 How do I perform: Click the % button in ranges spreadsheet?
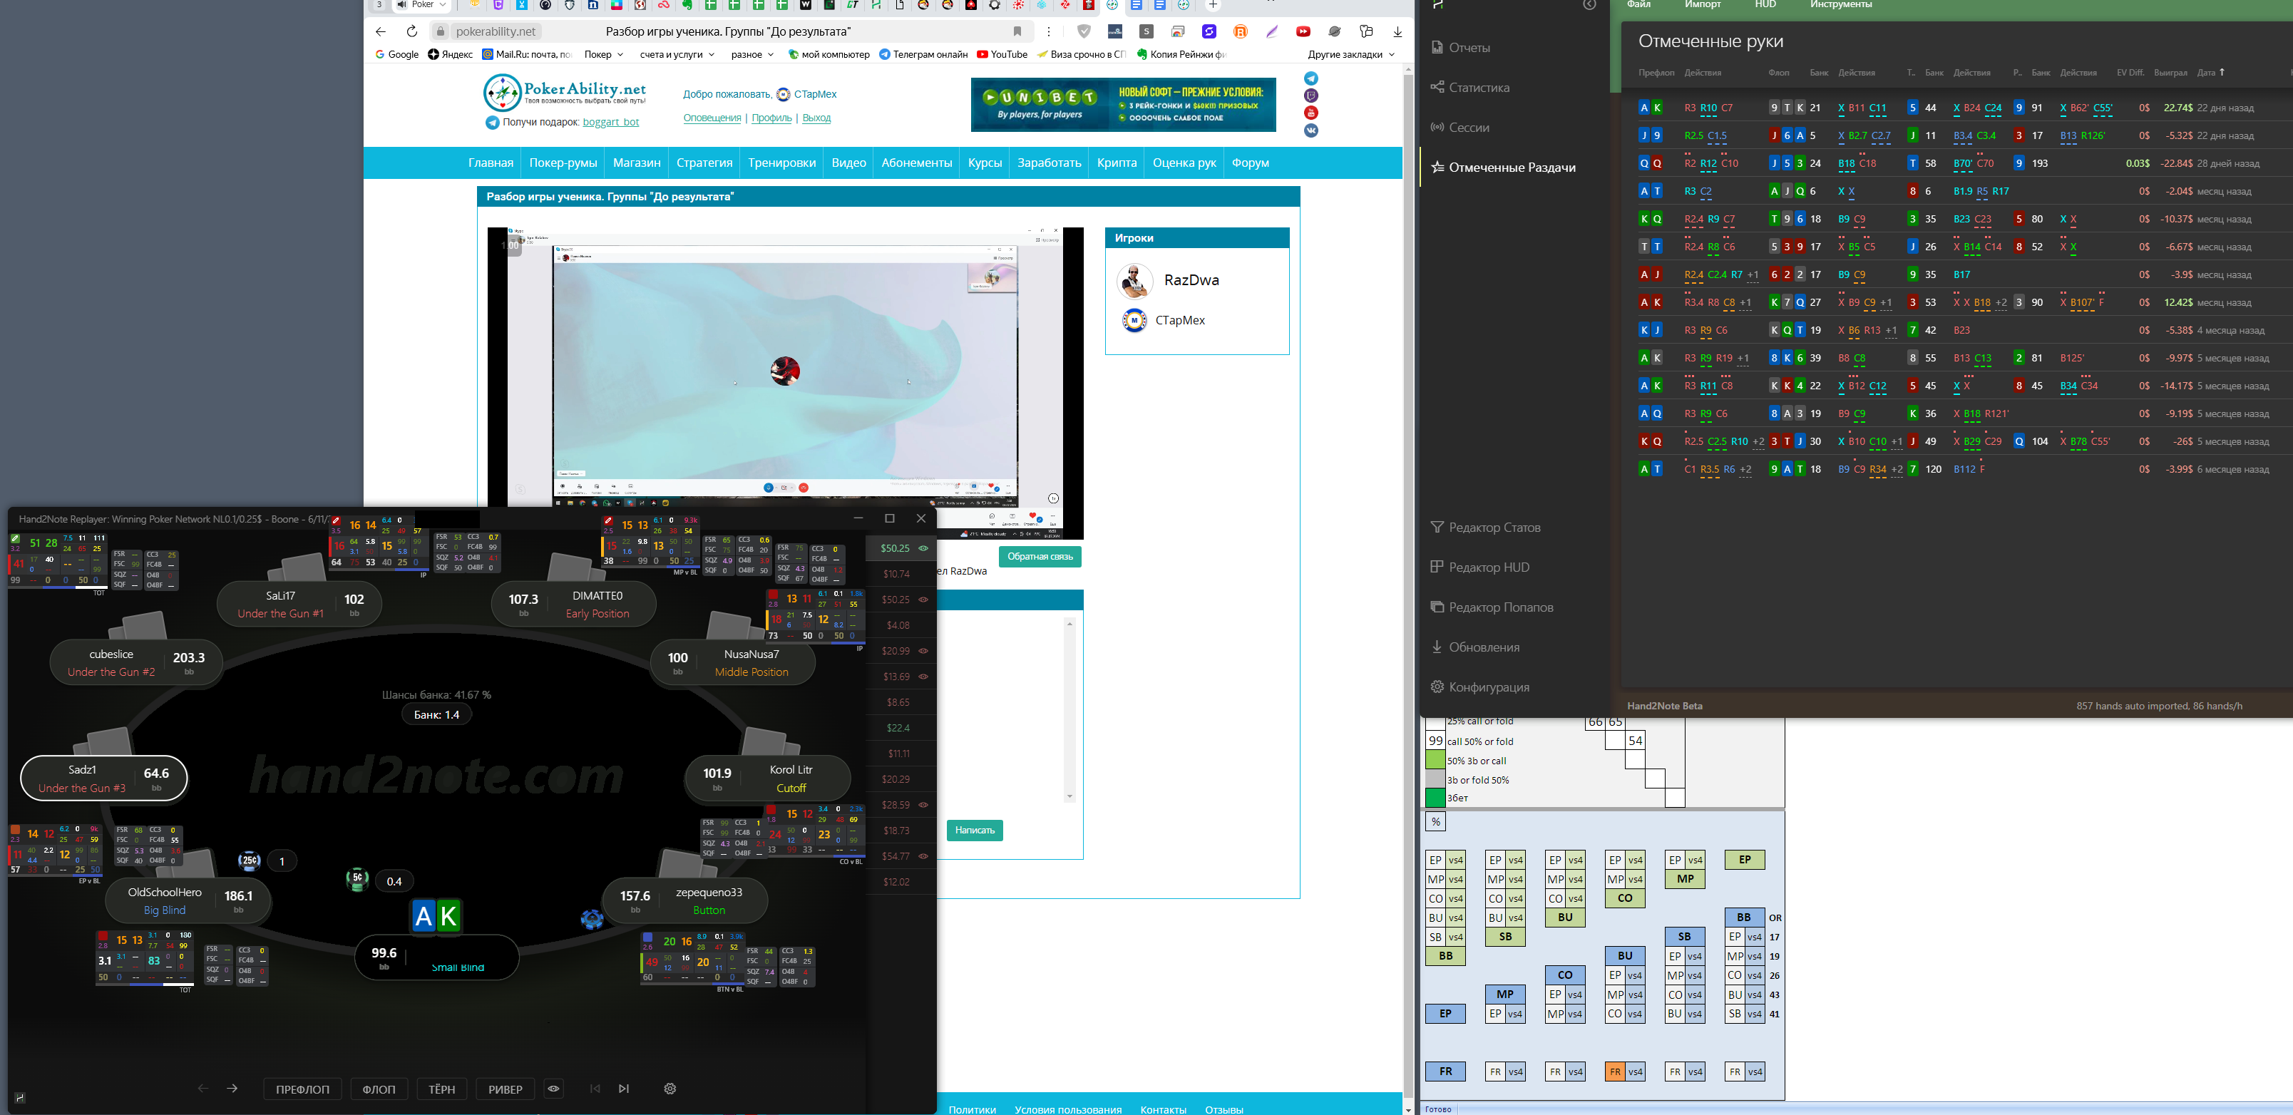point(1436,821)
